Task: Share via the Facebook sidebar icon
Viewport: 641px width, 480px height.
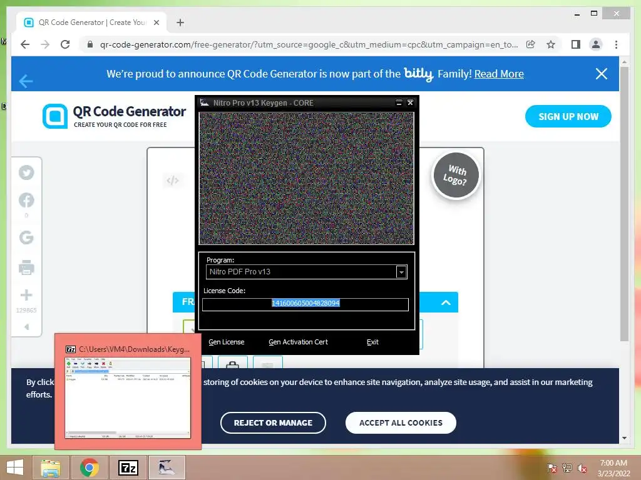Action: point(26,200)
